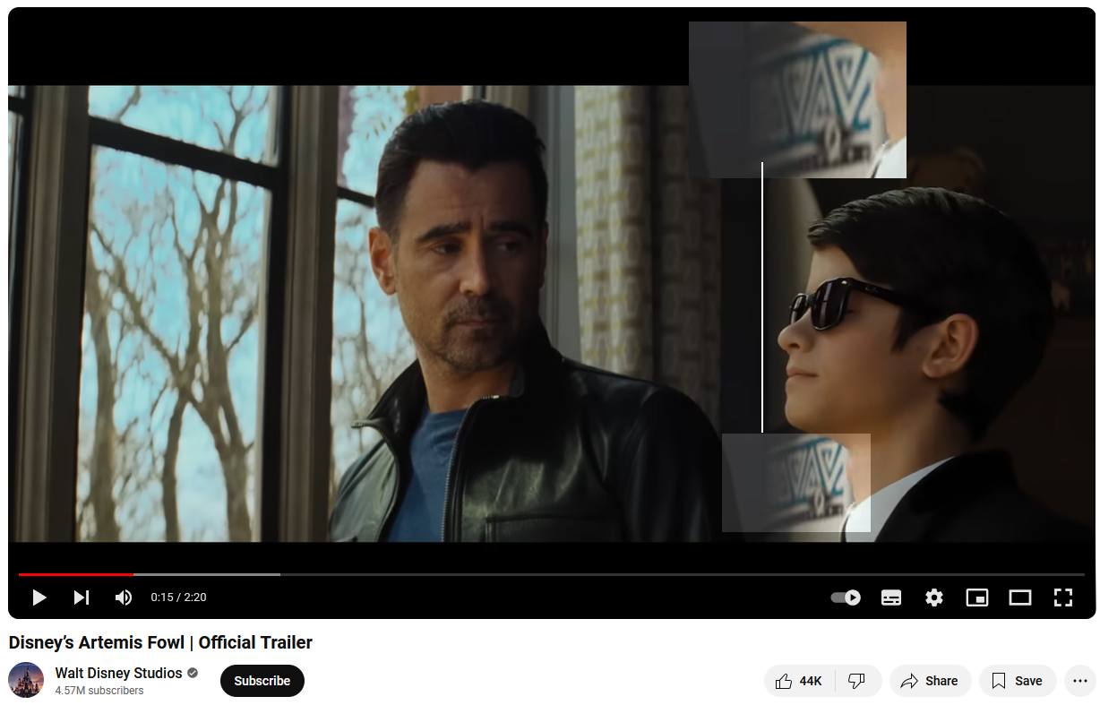Click the Walt Disney Studios channel name
1100x705 pixels.
coord(118,673)
